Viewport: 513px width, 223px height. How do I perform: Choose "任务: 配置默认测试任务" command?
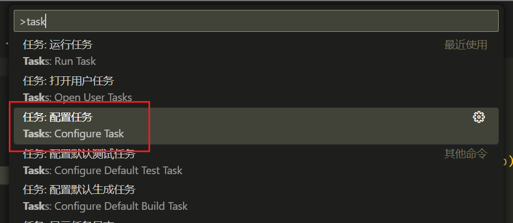click(x=79, y=154)
